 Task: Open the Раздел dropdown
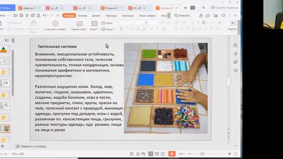tap(108, 29)
